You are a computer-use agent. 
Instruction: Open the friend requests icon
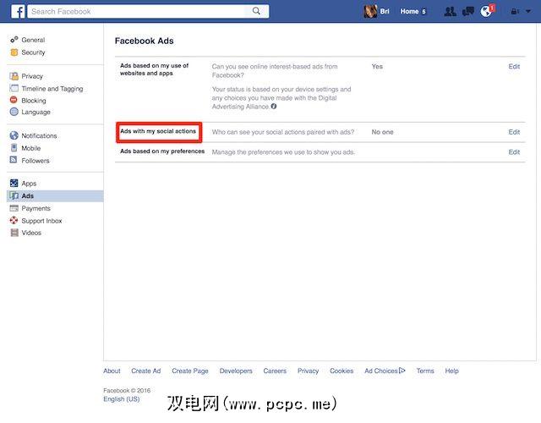450,11
